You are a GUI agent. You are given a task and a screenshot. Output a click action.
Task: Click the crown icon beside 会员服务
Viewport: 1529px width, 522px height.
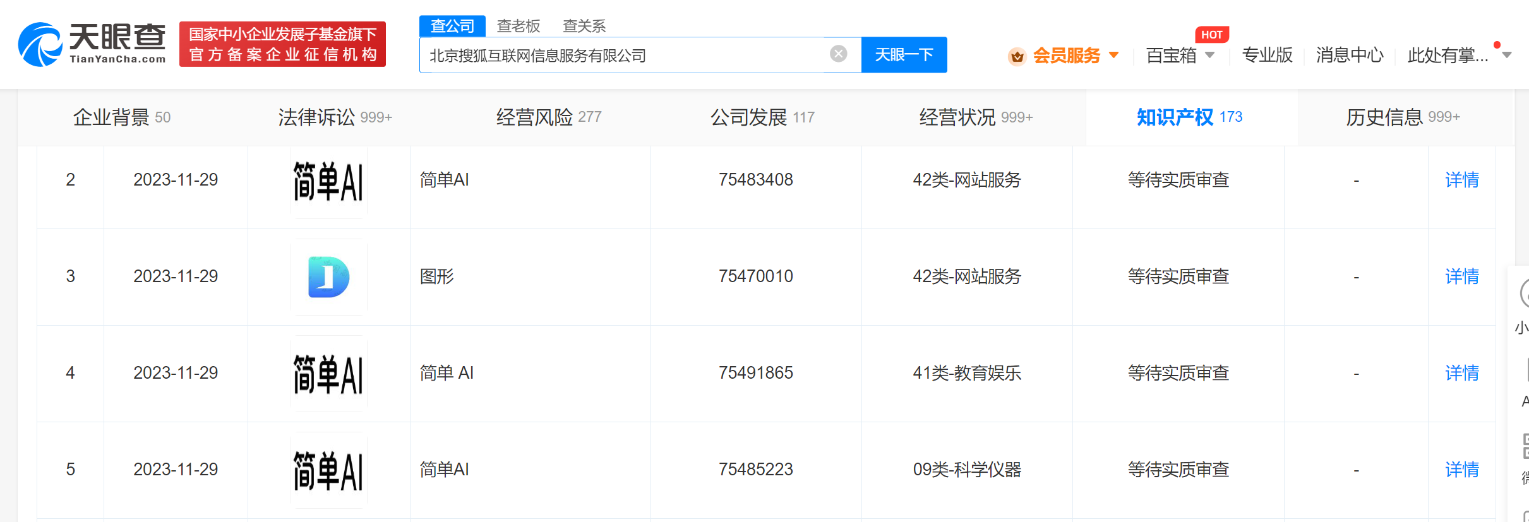coord(1017,56)
